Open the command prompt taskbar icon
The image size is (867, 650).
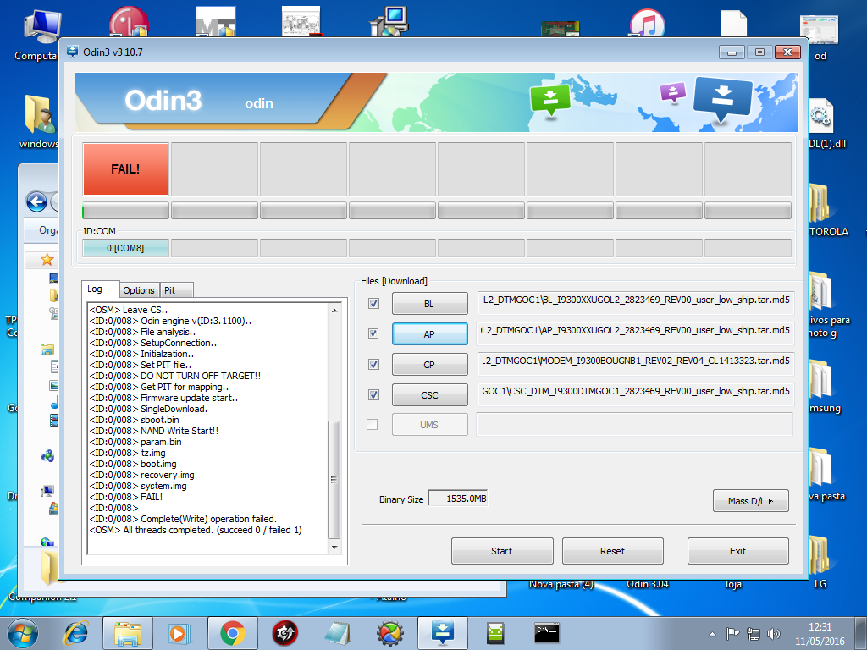pyautogui.click(x=547, y=633)
